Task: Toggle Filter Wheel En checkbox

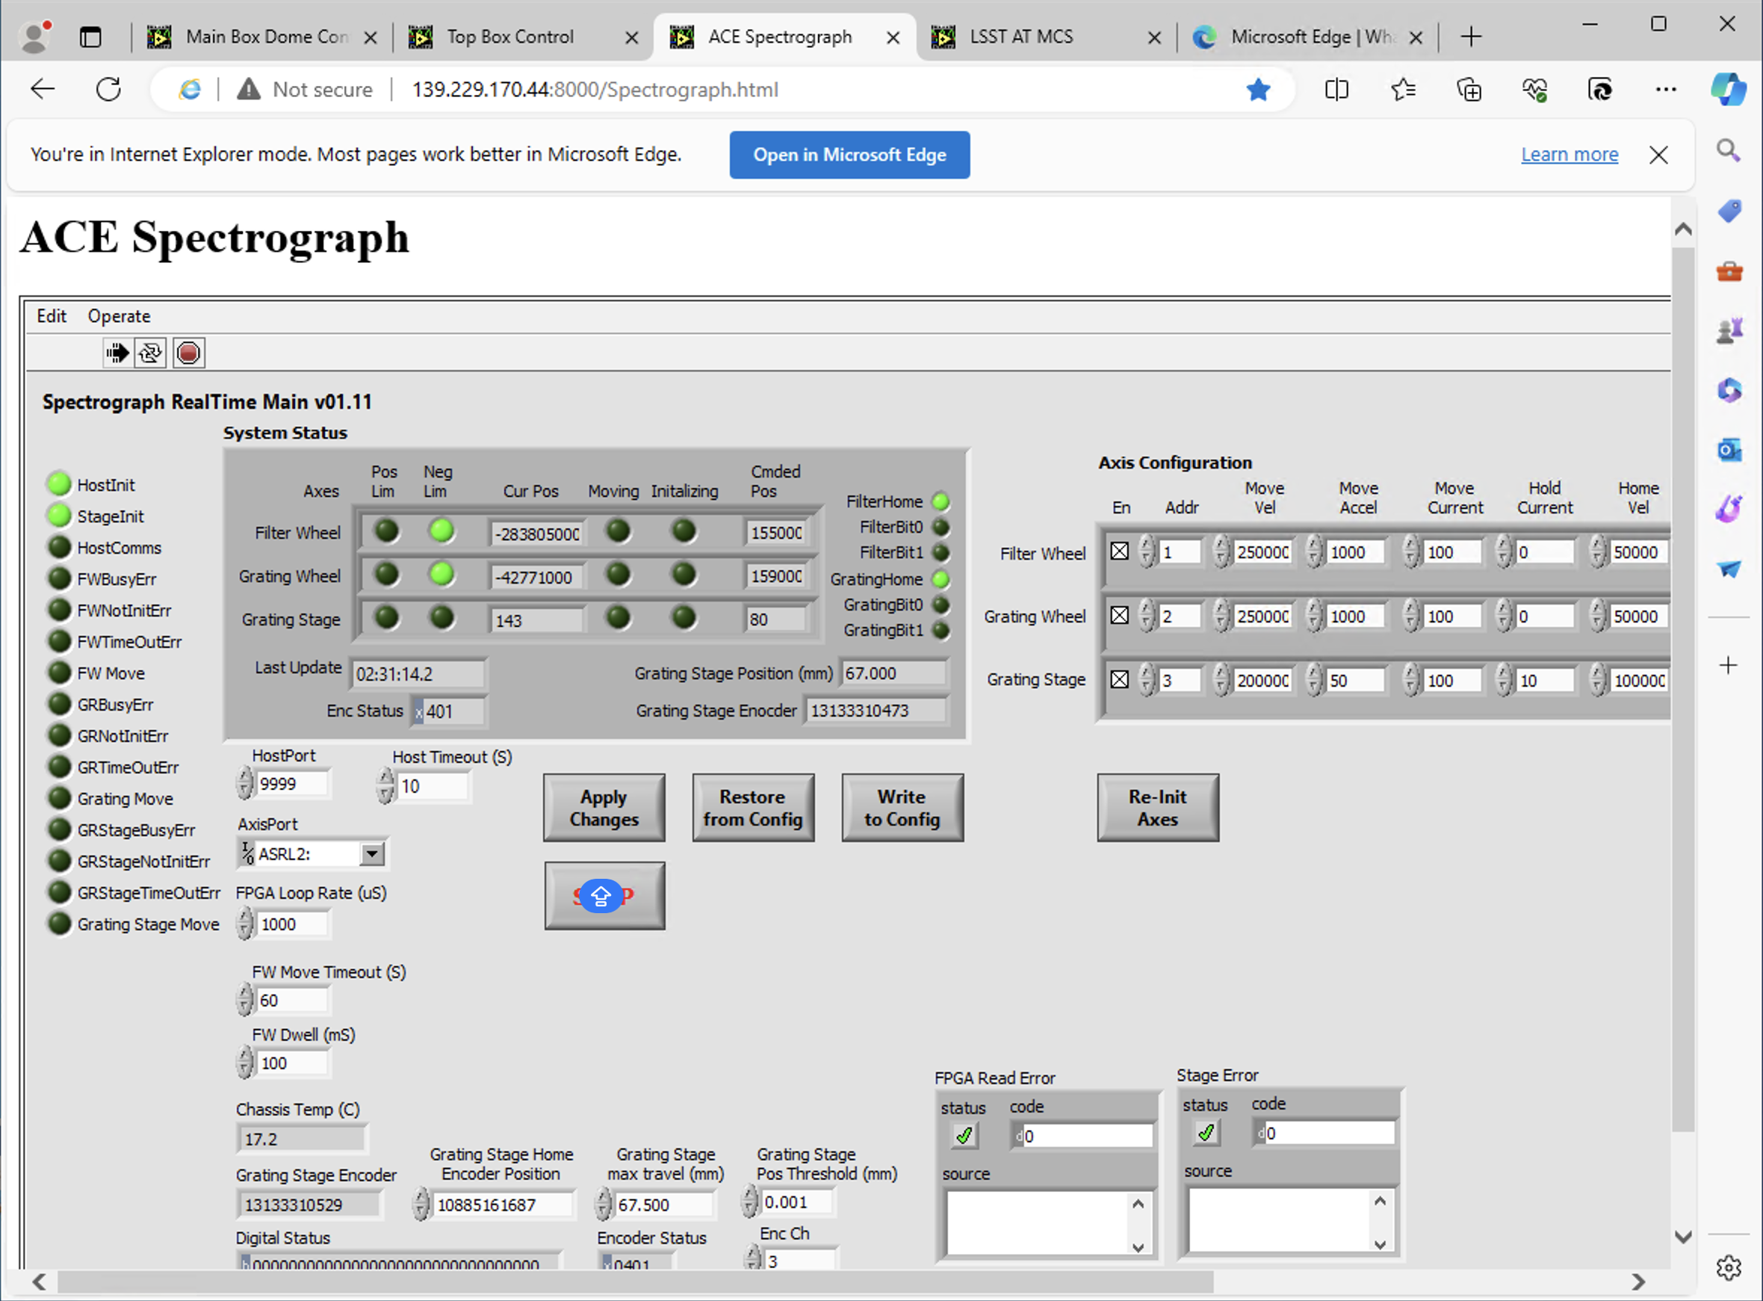Action: click(1119, 551)
